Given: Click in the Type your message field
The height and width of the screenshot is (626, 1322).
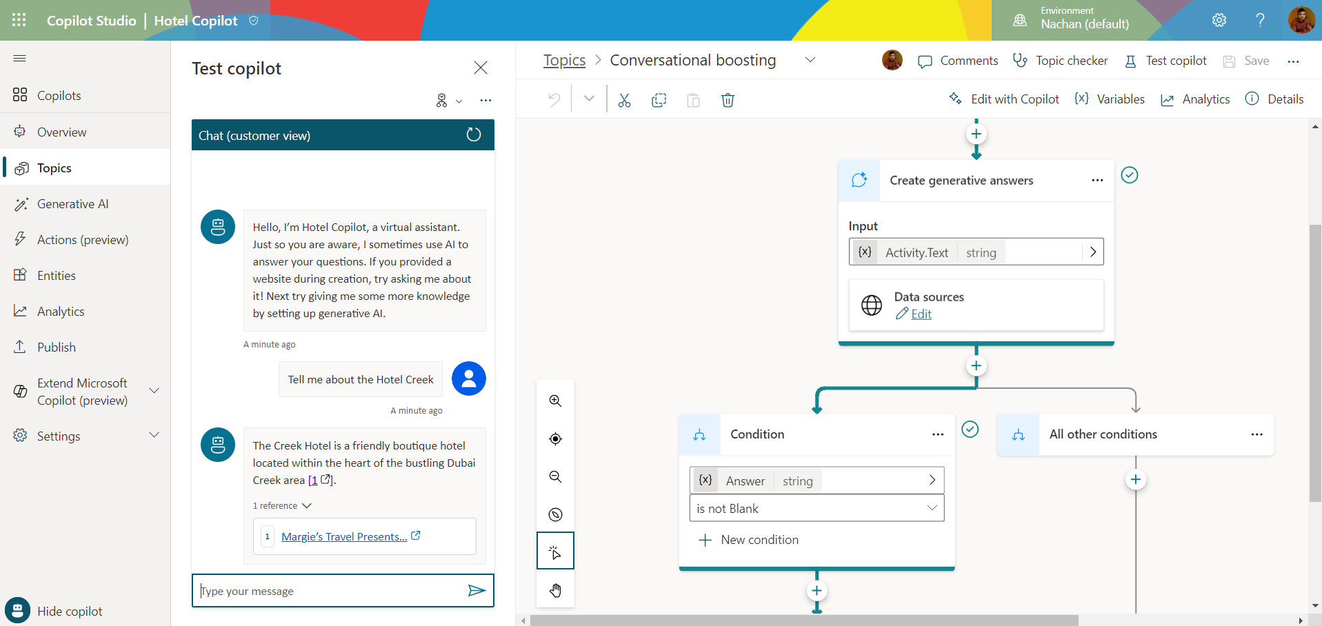Looking at the screenshot, I should tap(324, 591).
